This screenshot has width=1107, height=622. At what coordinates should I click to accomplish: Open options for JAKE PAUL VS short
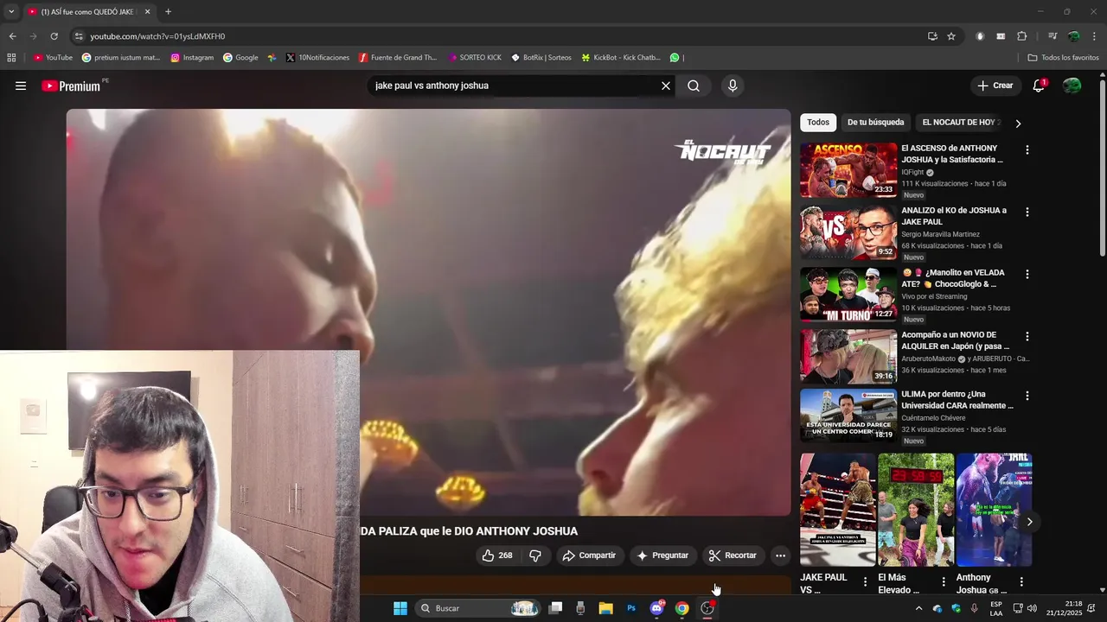865,582
